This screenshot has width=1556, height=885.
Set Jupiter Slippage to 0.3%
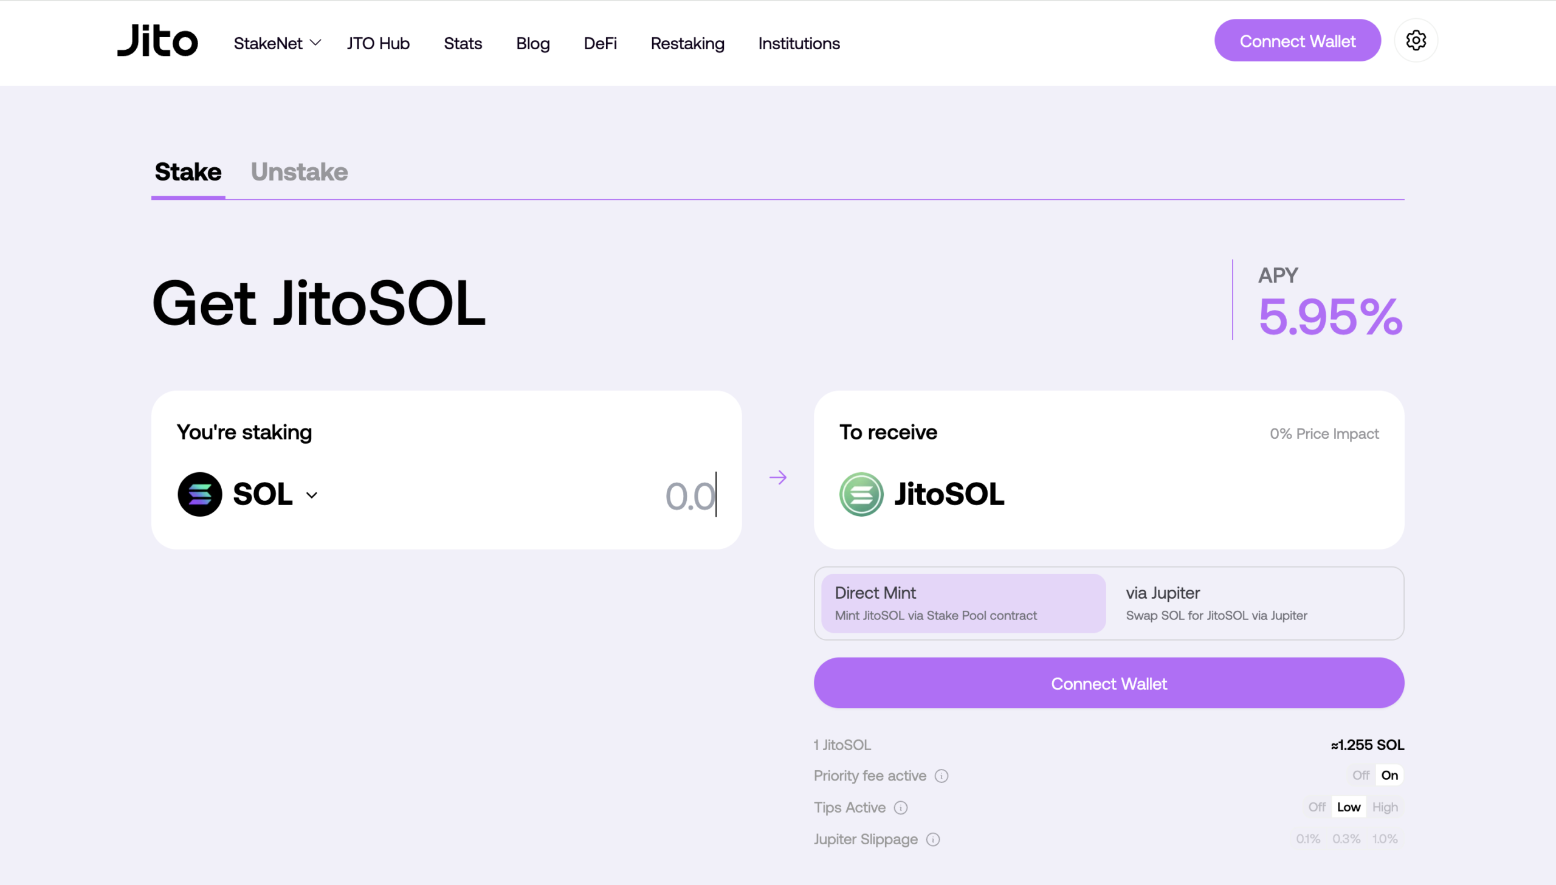[x=1346, y=839]
